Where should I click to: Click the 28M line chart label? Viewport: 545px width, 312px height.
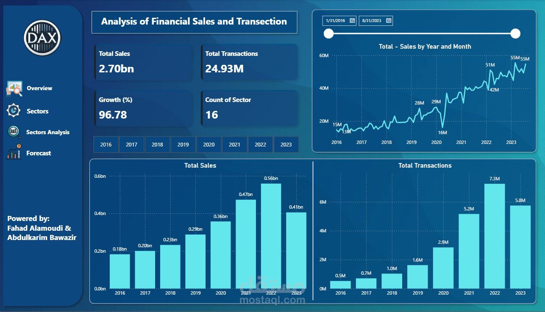pyautogui.click(x=419, y=103)
